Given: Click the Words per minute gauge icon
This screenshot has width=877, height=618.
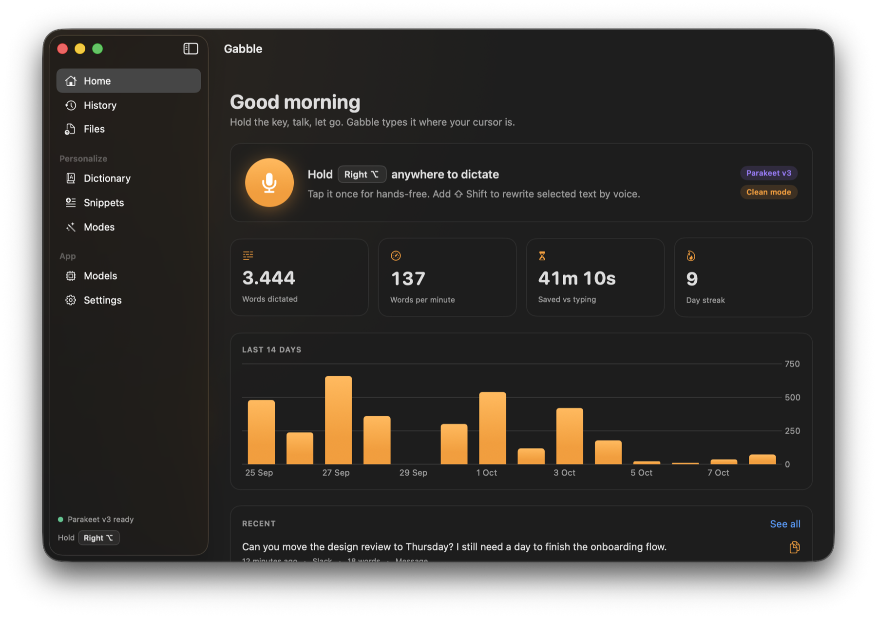Looking at the screenshot, I should (396, 255).
